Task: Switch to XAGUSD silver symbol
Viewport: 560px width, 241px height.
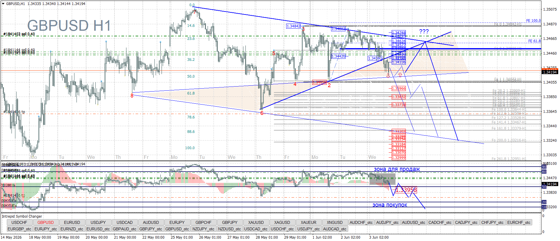Action: click(x=282, y=222)
